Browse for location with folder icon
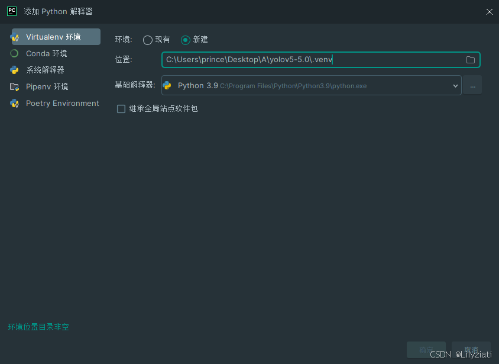The image size is (499, 364). coord(471,60)
